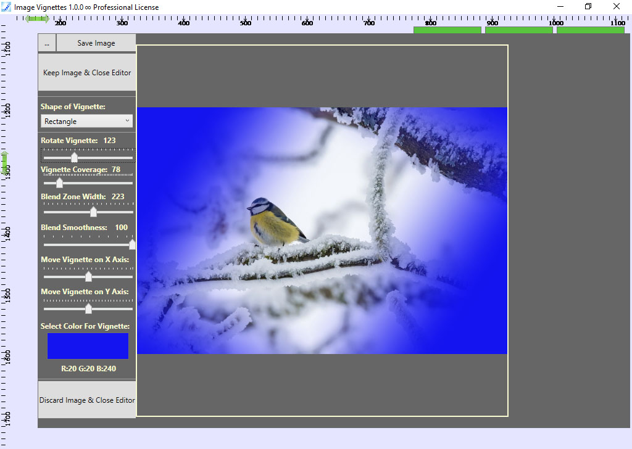Open the Shape of Vignette dropdown
The height and width of the screenshot is (449, 632).
[x=86, y=122]
